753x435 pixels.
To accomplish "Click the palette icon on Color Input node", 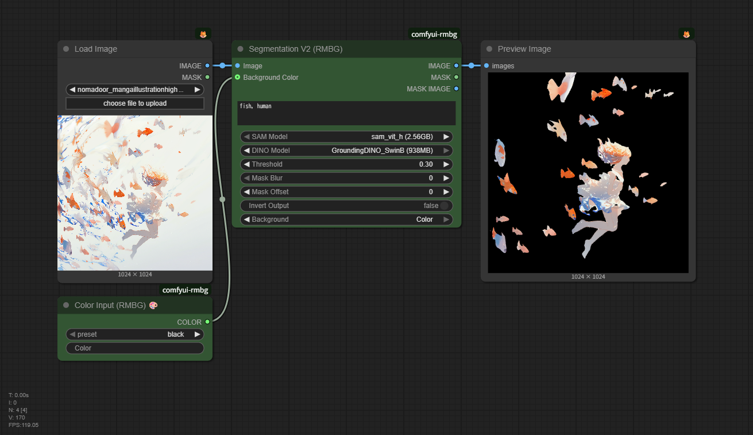I will 153,305.
